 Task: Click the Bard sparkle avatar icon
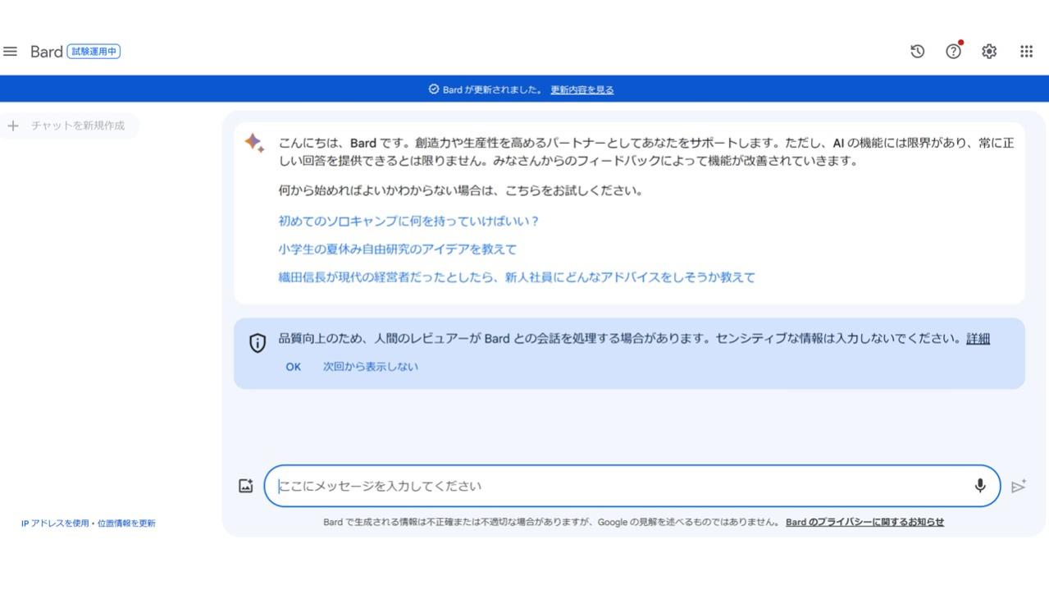254,143
